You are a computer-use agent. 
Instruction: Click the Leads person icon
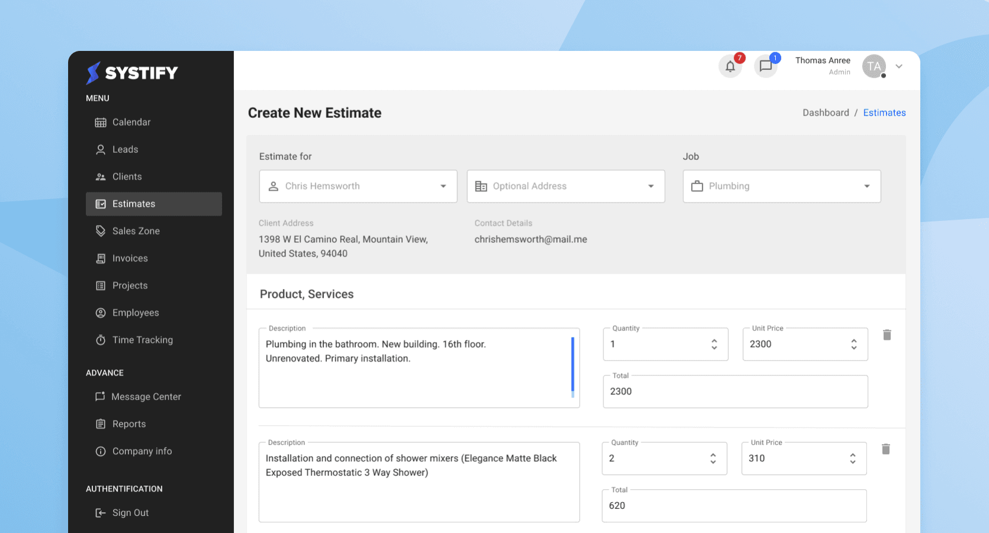coord(101,150)
